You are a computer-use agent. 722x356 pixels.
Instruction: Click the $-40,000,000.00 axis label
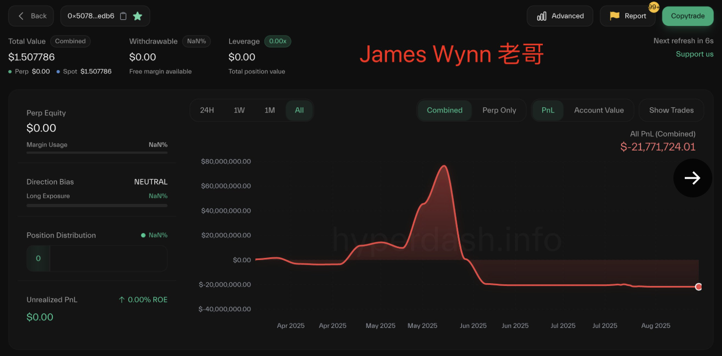[x=224, y=309]
